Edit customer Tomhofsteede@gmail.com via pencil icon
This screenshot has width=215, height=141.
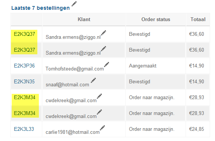pos(106,64)
